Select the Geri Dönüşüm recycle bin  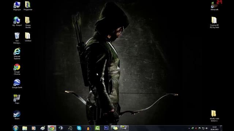17,38
